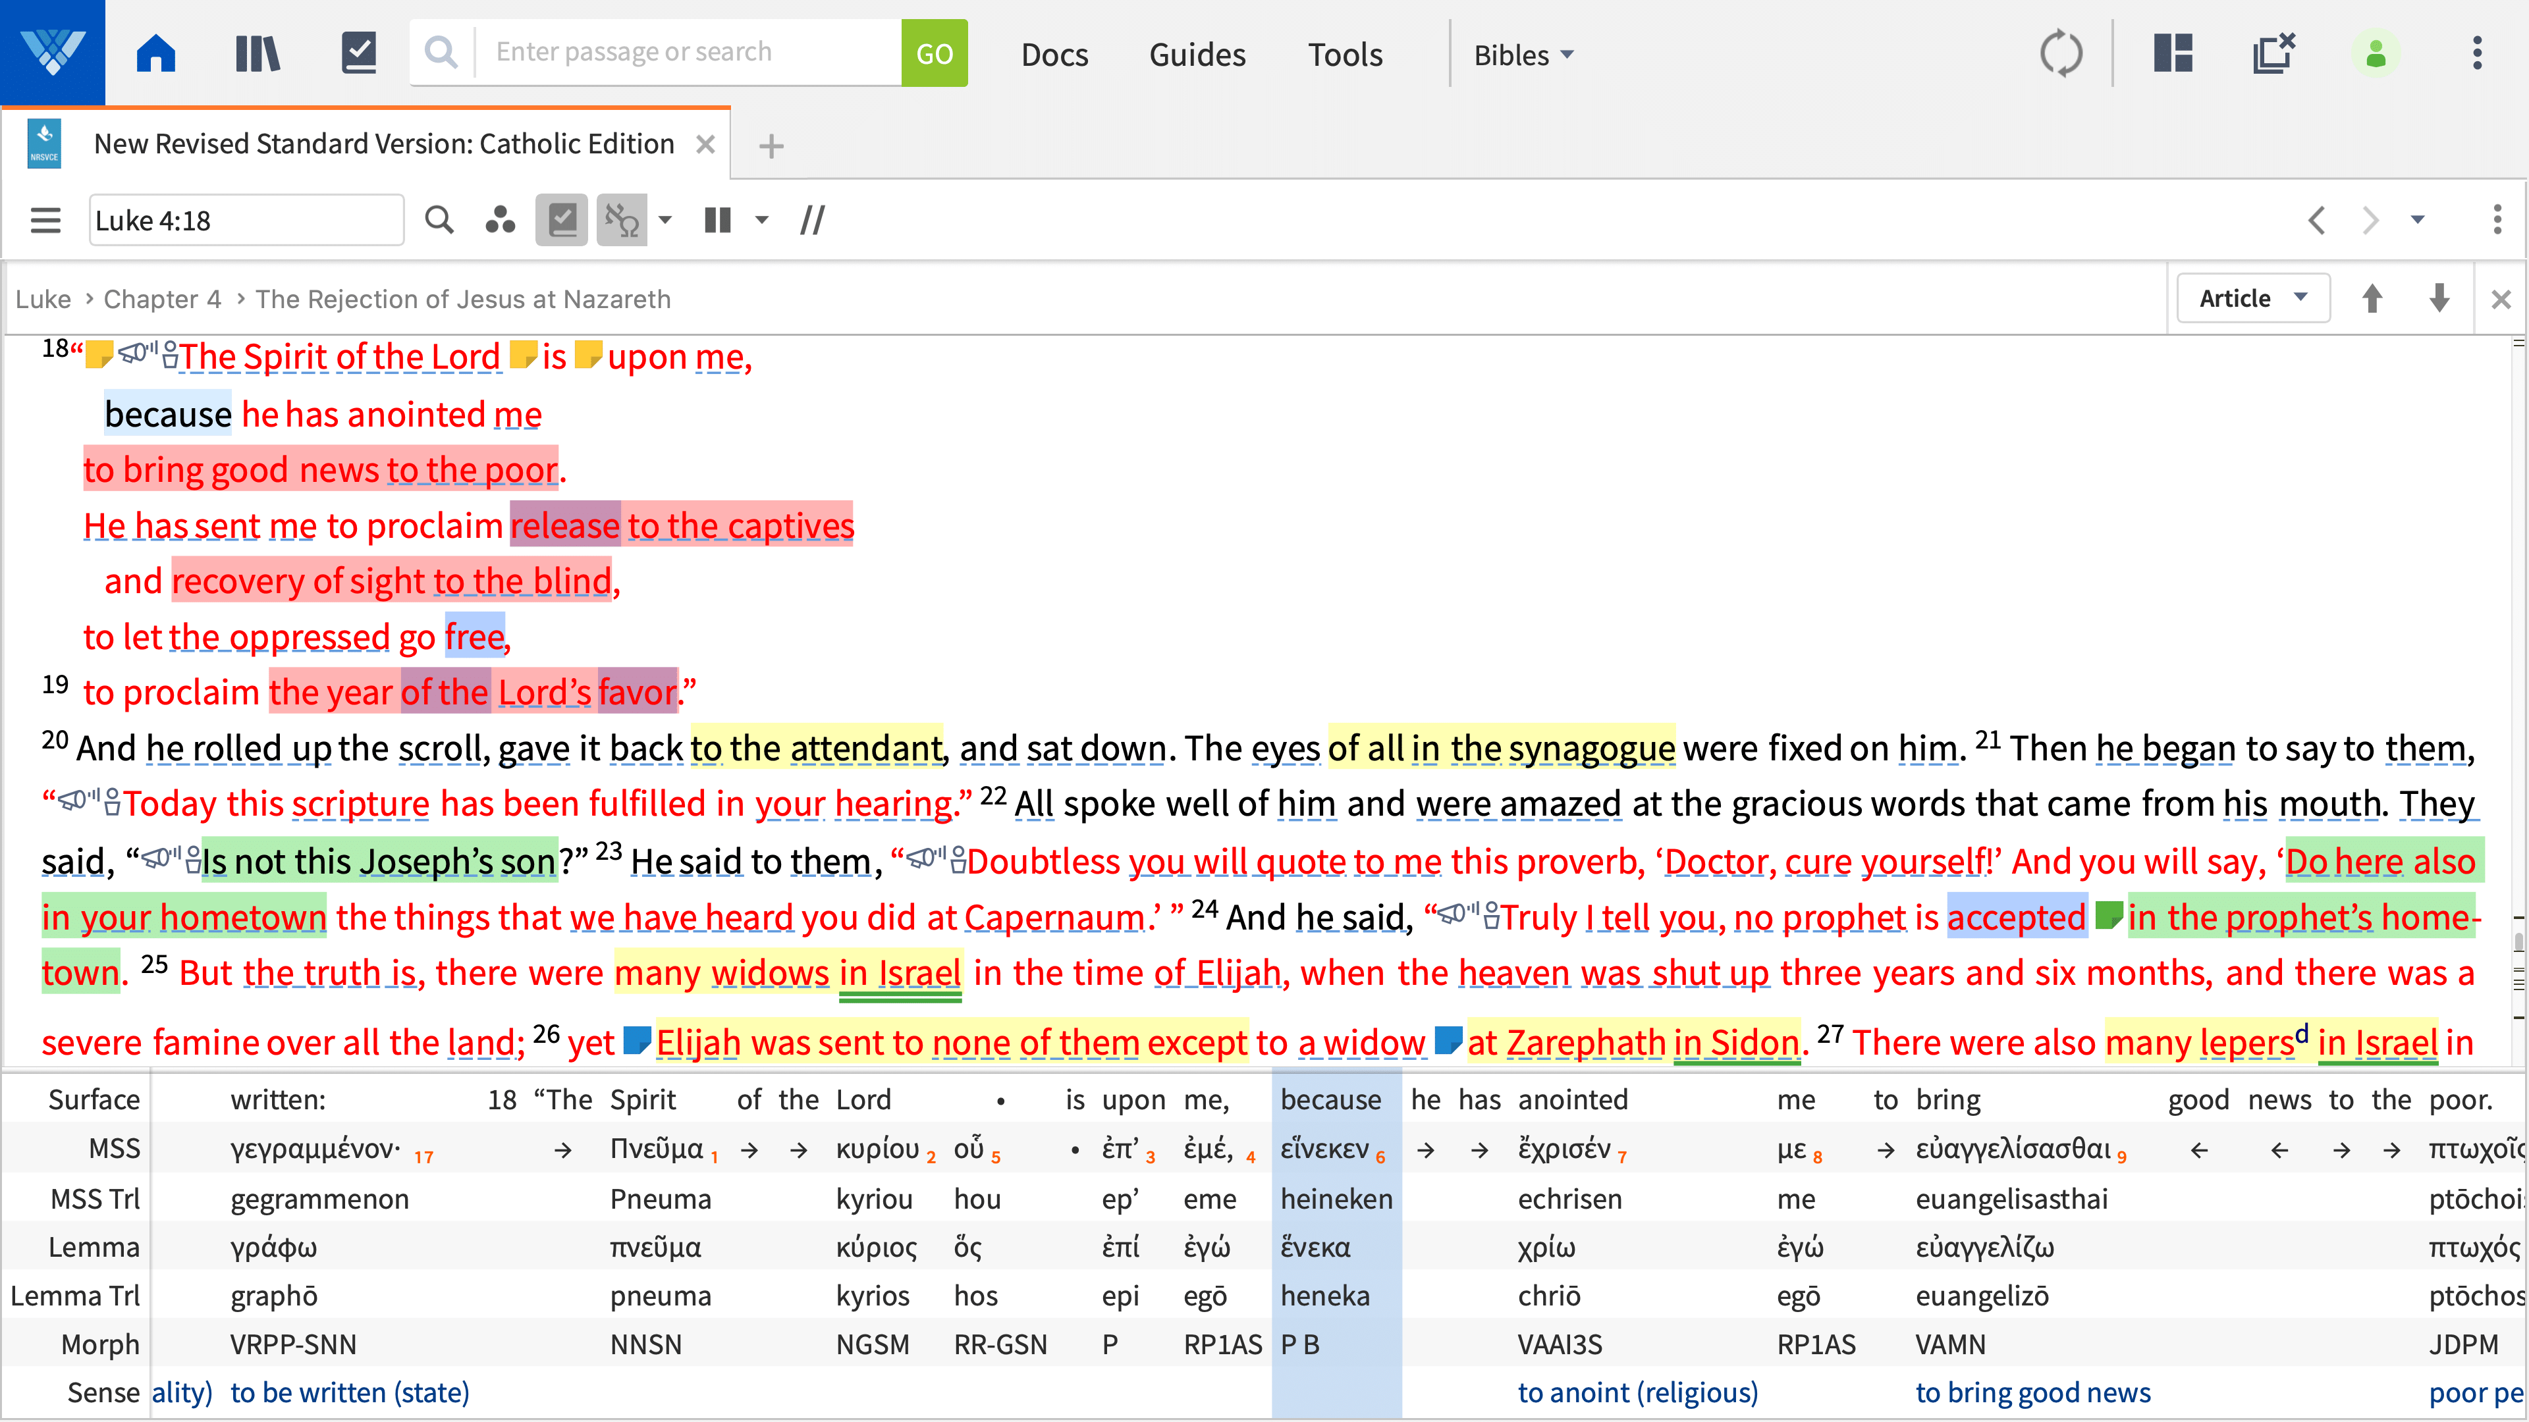Viewport: 2529px width, 1422px height.
Task: Click the sense 'to anoint (religious)'
Action: (x=1637, y=1392)
